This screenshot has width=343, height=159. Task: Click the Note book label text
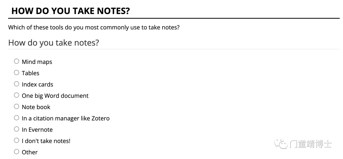click(x=36, y=107)
